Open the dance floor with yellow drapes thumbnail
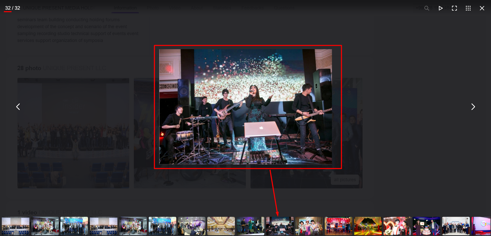The height and width of the screenshot is (236, 491). point(368,226)
